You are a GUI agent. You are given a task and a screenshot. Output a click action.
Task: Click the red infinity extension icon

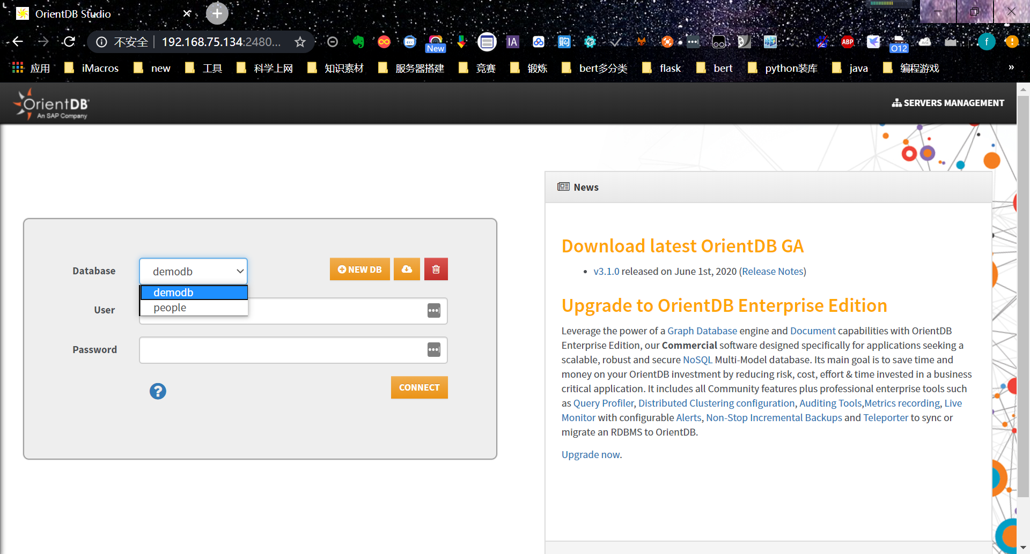pyautogui.click(x=384, y=42)
